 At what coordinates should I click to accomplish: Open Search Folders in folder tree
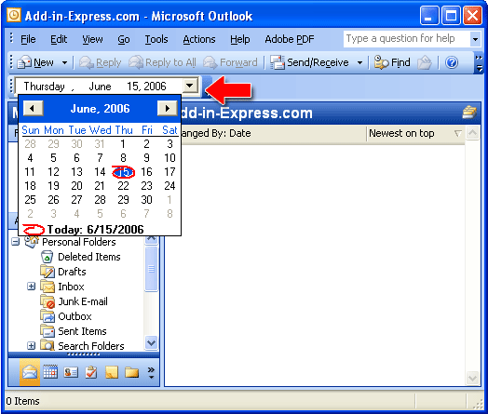coord(91,346)
